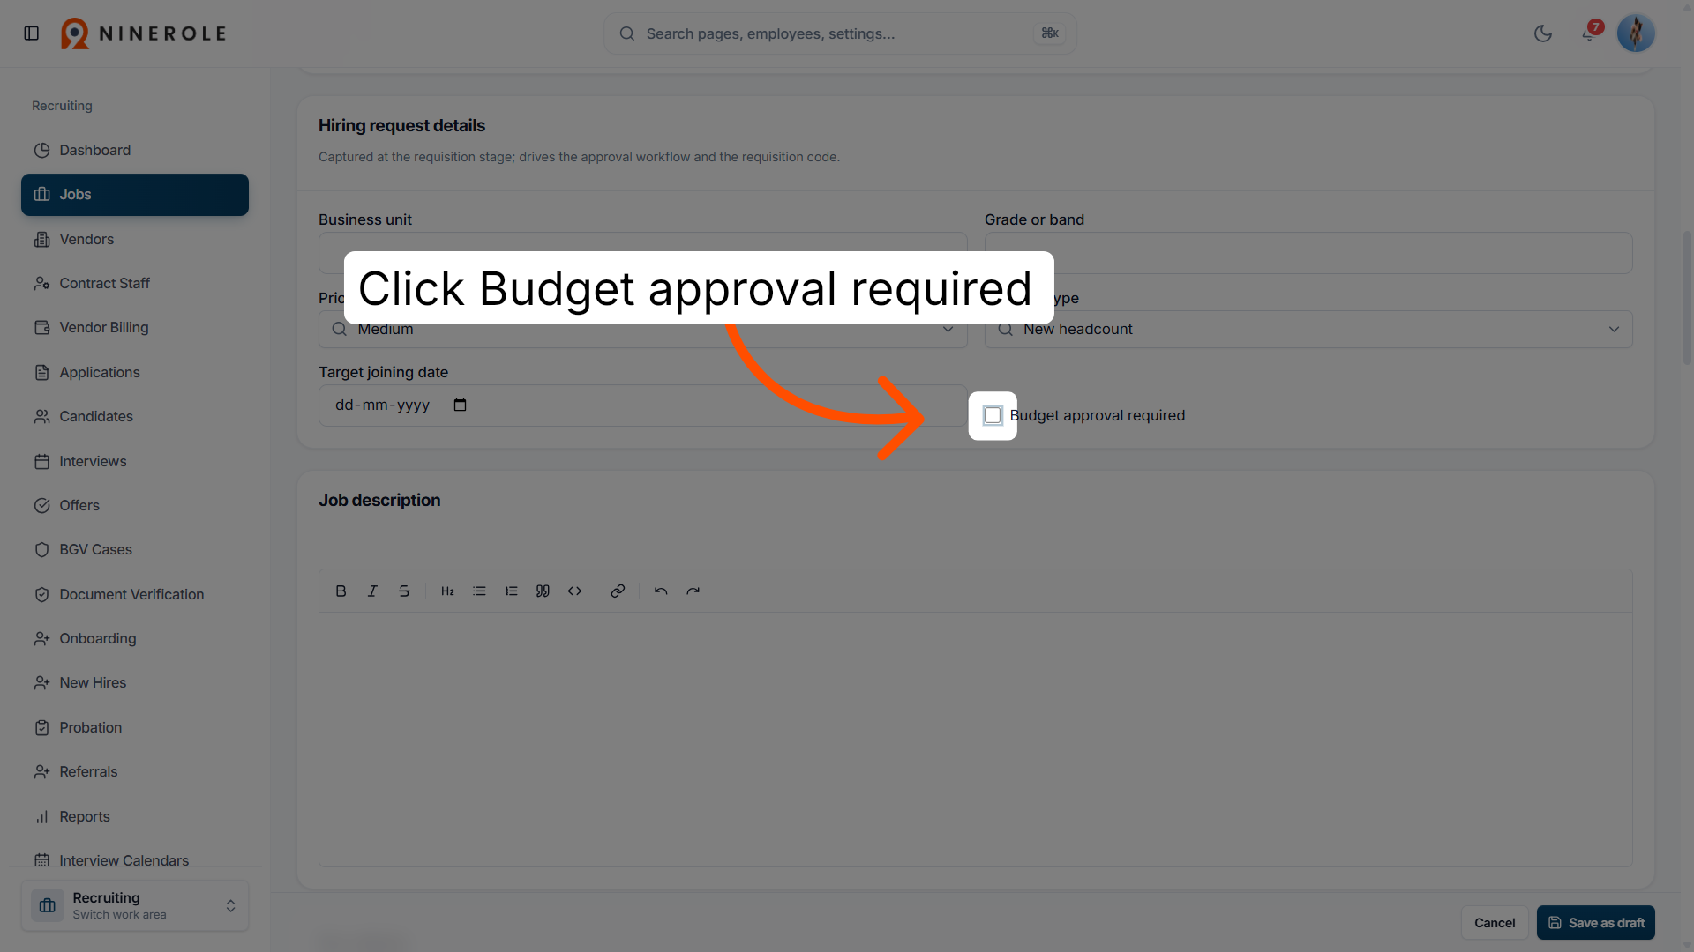Open Probation page

click(x=135, y=727)
